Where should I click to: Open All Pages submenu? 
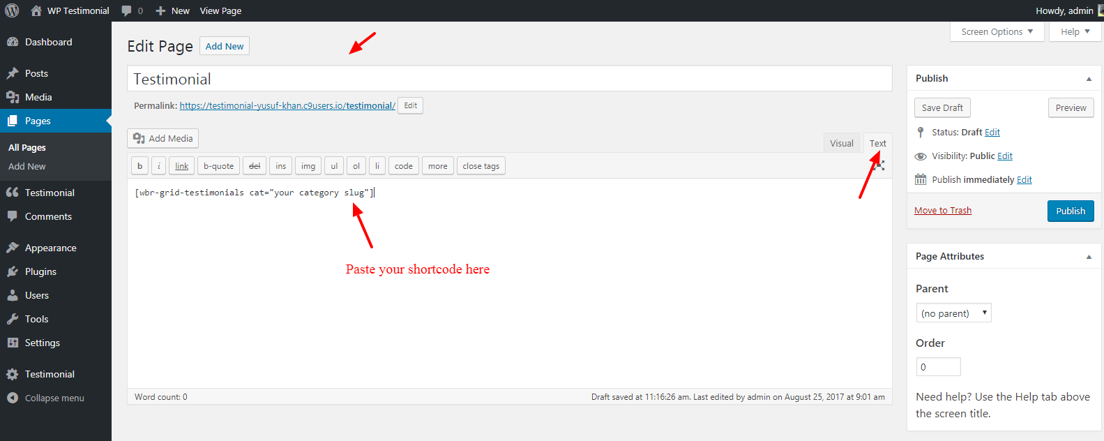coord(27,147)
